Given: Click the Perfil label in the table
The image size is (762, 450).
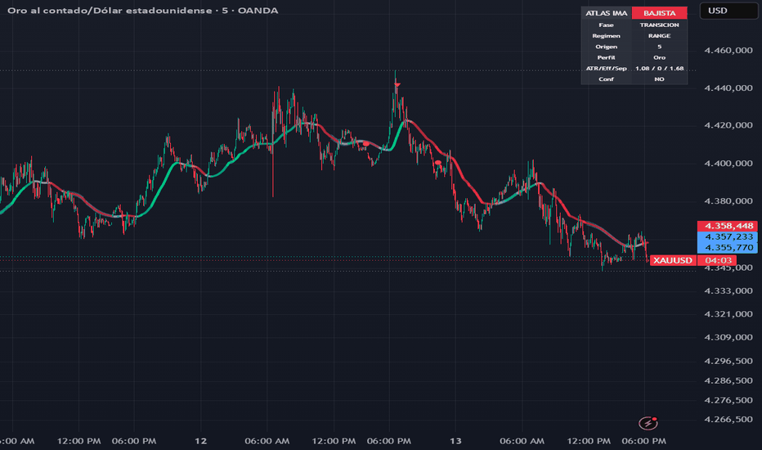Looking at the screenshot, I should point(606,57).
